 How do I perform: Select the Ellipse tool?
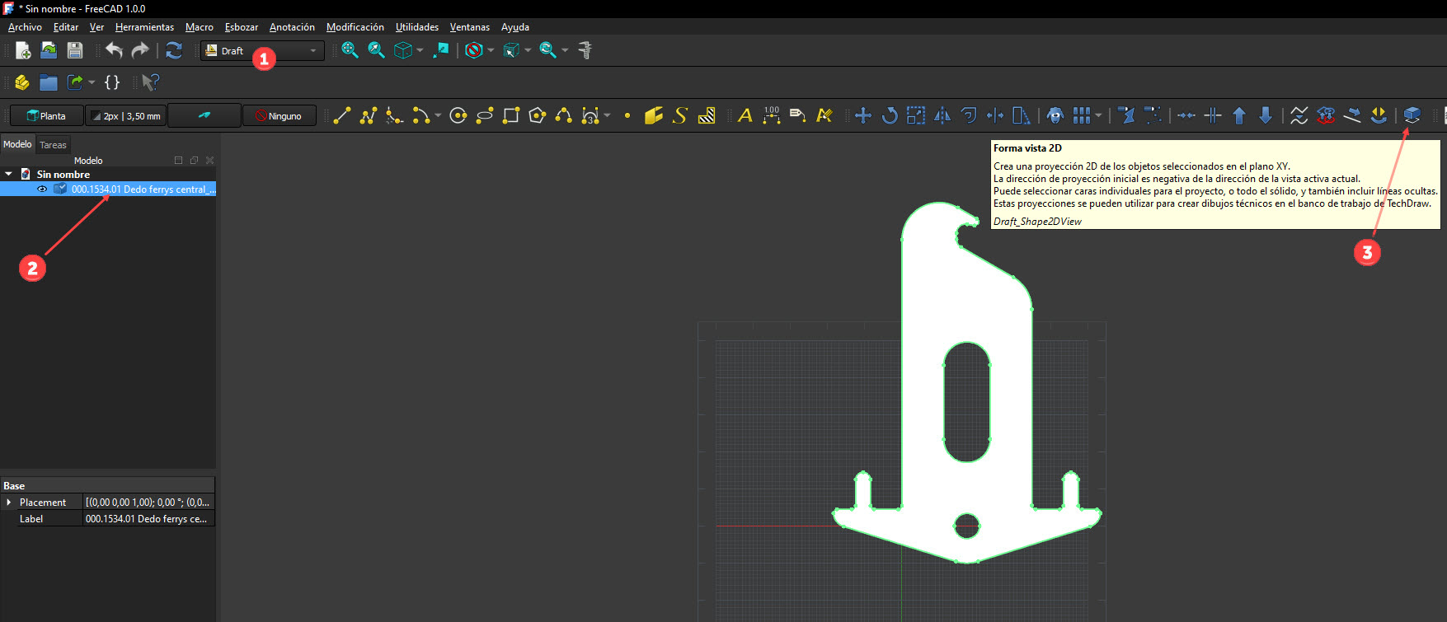[485, 116]
